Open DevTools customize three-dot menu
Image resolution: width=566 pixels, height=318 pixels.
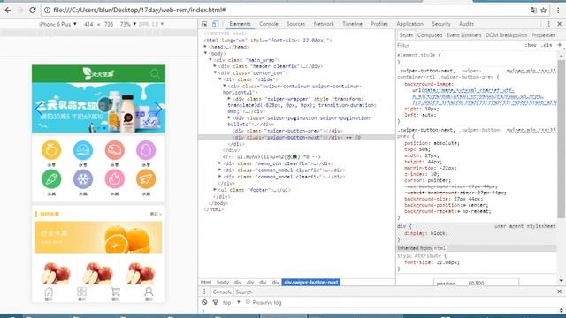click(x=548, y=24)
